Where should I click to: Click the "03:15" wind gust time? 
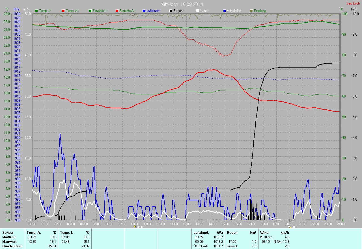point(266,242)
